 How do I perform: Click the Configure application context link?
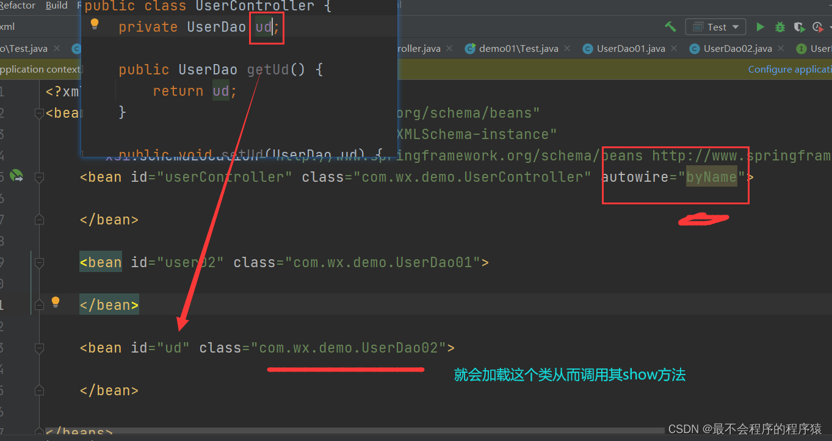790,70
